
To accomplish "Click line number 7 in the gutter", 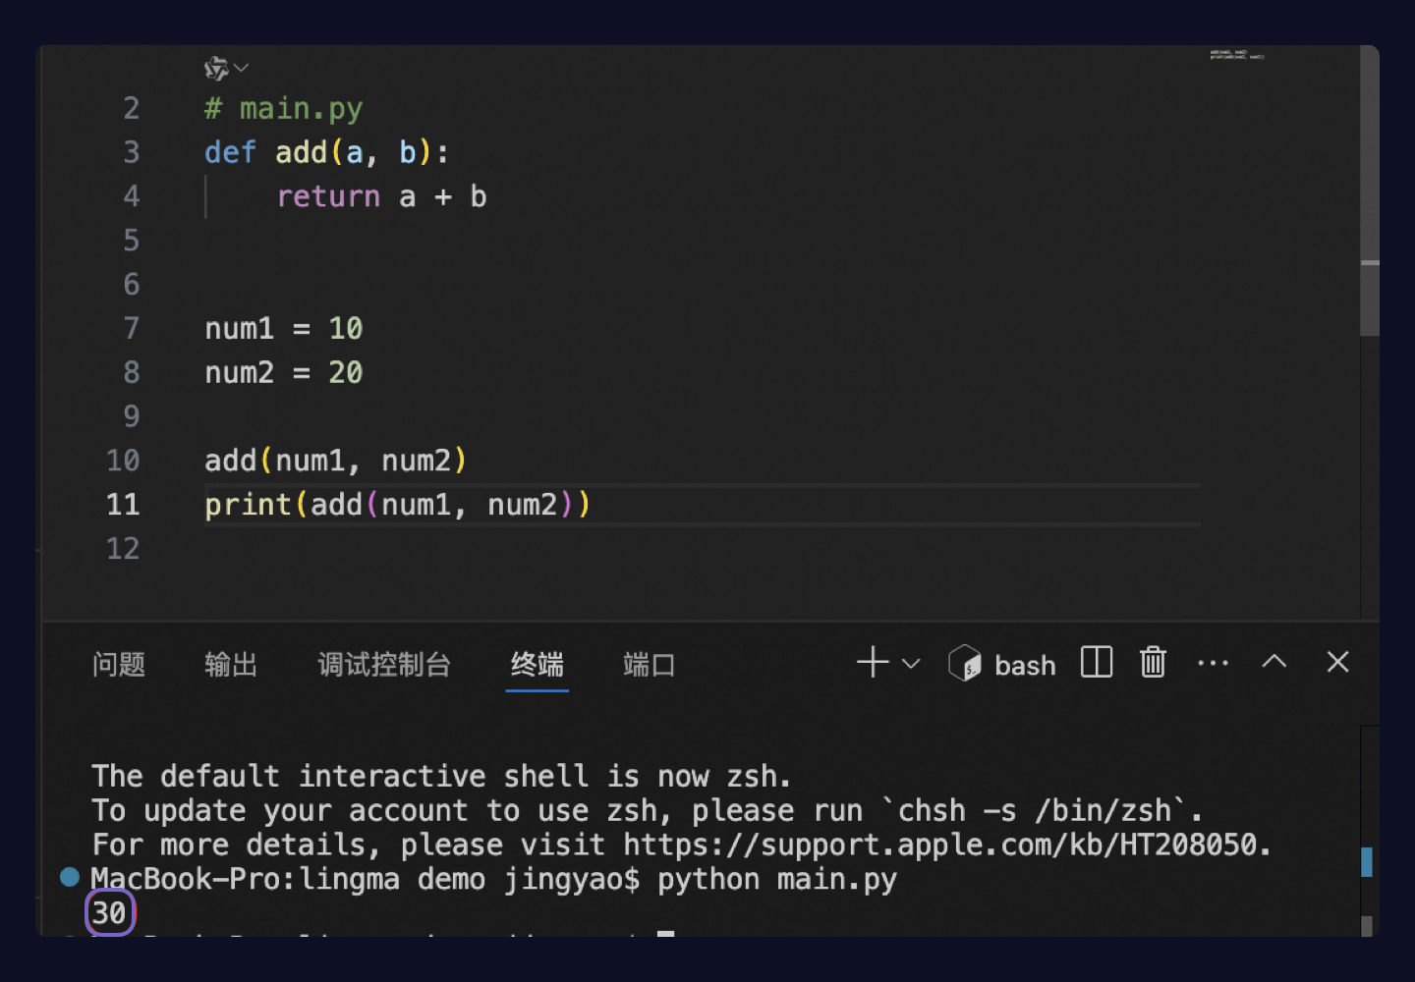I will [132, 328].
